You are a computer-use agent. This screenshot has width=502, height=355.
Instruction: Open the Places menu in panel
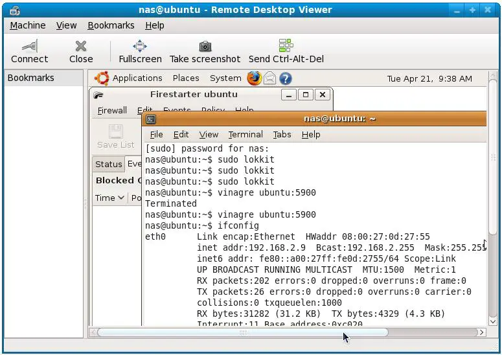coord(186,78)
